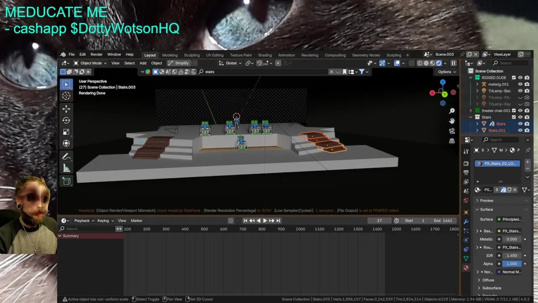Open the Tool properties tab
This screenshot has height=303, width=538.
point(466,151)
